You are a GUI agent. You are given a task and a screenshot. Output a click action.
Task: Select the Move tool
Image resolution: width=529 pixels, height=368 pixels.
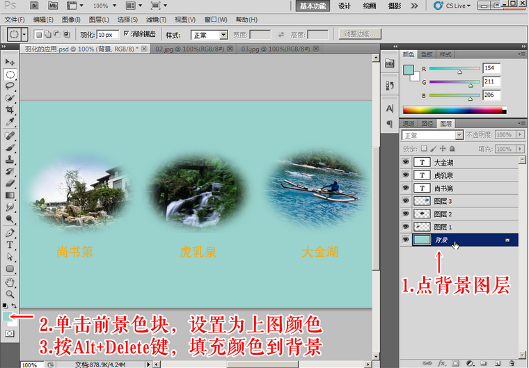pos(10,63)
